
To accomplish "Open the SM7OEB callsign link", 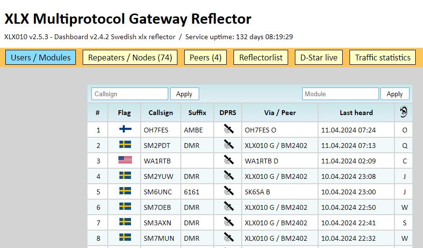I will (x=157, y=207).
